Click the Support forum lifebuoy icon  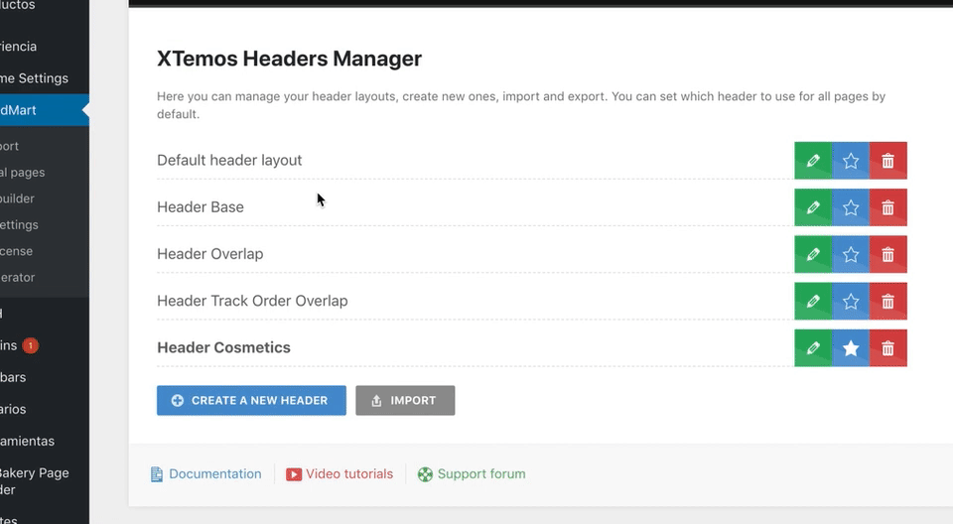[426, 474]
